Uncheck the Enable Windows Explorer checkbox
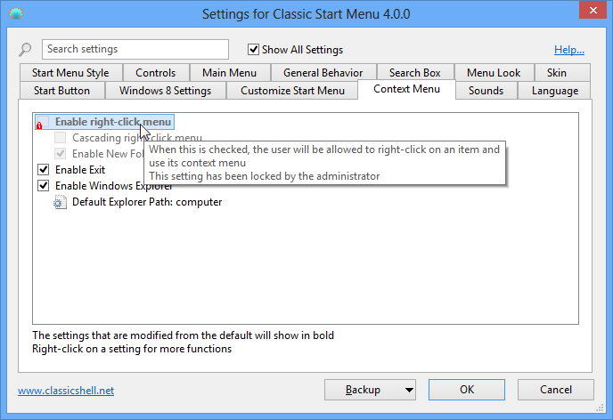 coord(43,185)
